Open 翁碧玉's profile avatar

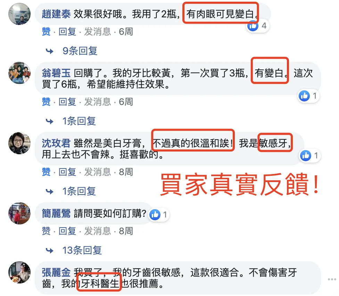tap(19, 73)
